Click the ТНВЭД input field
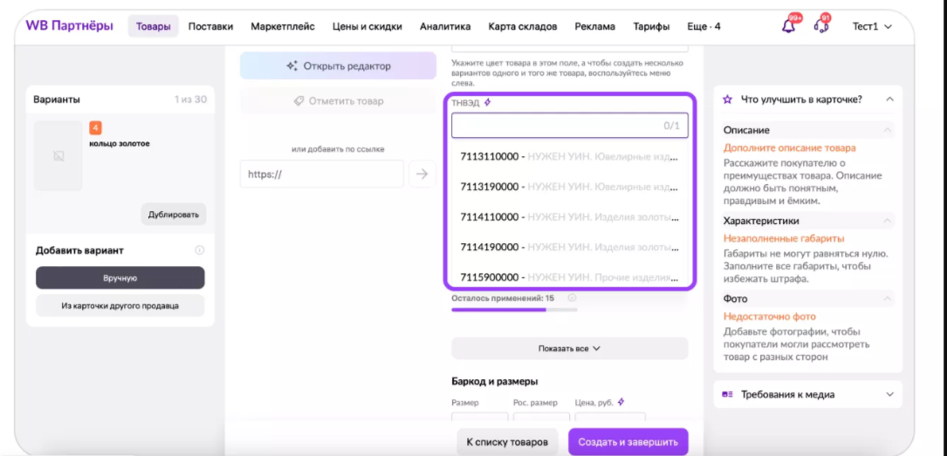The width and height of the screenshot is (947, 456). coord(559,126)
